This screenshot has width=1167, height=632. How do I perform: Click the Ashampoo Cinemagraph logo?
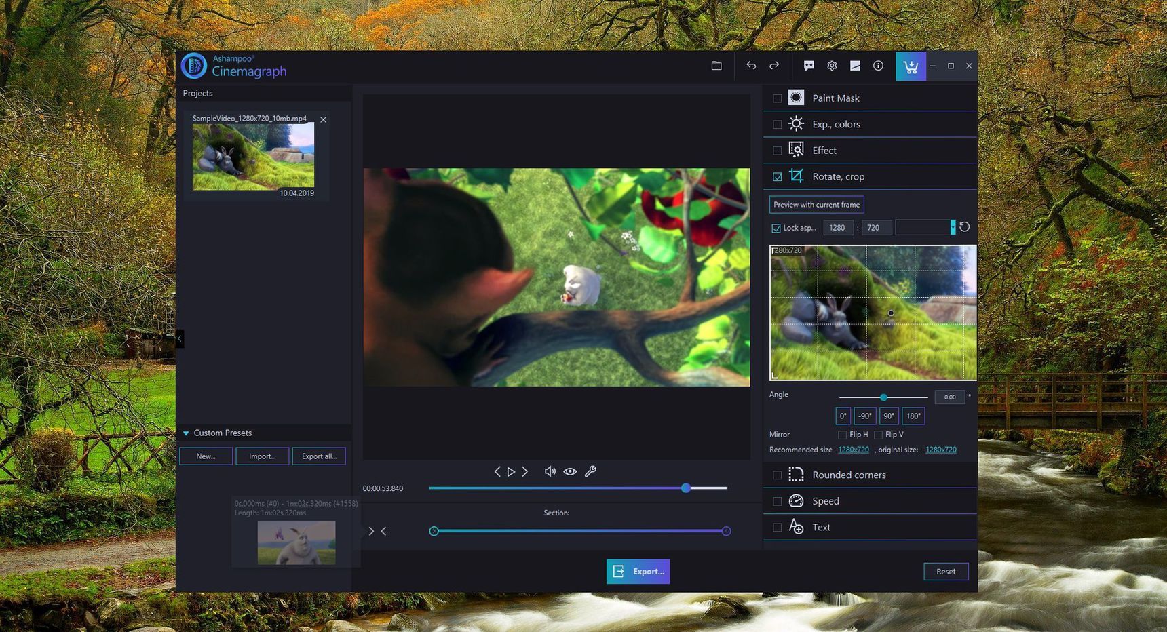tap(234, 66)
